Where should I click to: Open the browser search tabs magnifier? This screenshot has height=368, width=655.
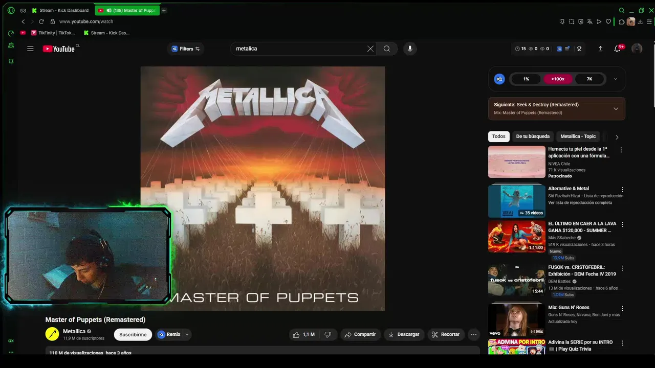tap(622, 10)
